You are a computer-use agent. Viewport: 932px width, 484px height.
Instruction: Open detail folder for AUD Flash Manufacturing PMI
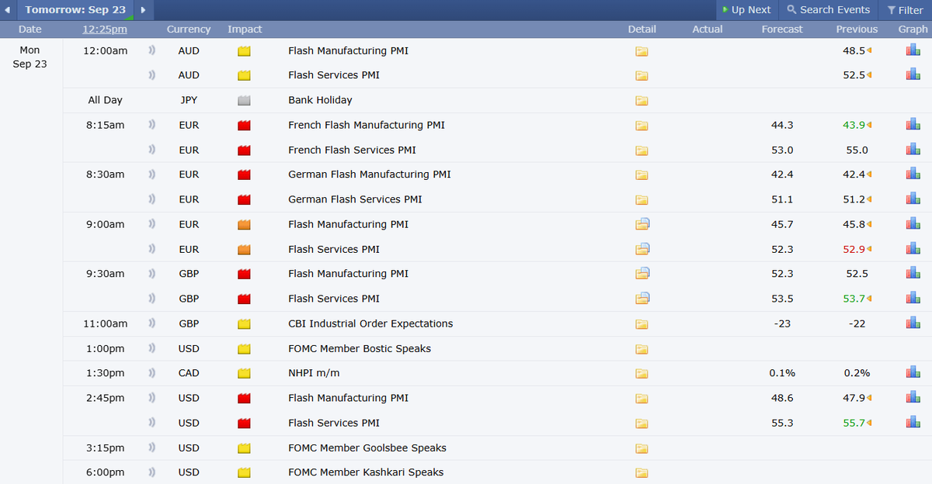click(x=642, y=50)
